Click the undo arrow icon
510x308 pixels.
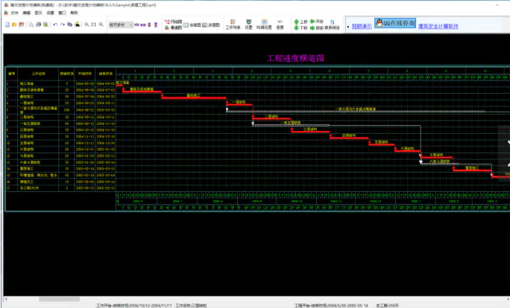(x=55, y=25)
